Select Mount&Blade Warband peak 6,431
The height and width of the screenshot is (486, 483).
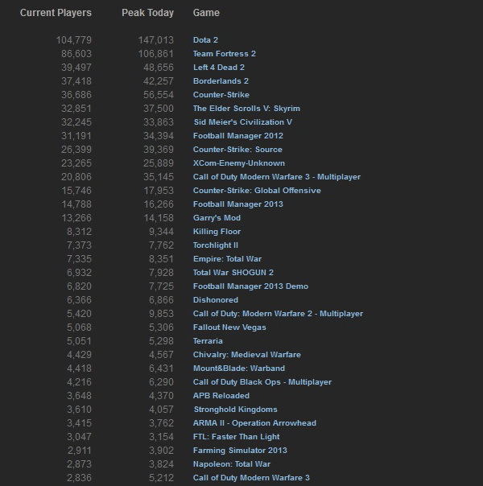click(x=161, y=369)
